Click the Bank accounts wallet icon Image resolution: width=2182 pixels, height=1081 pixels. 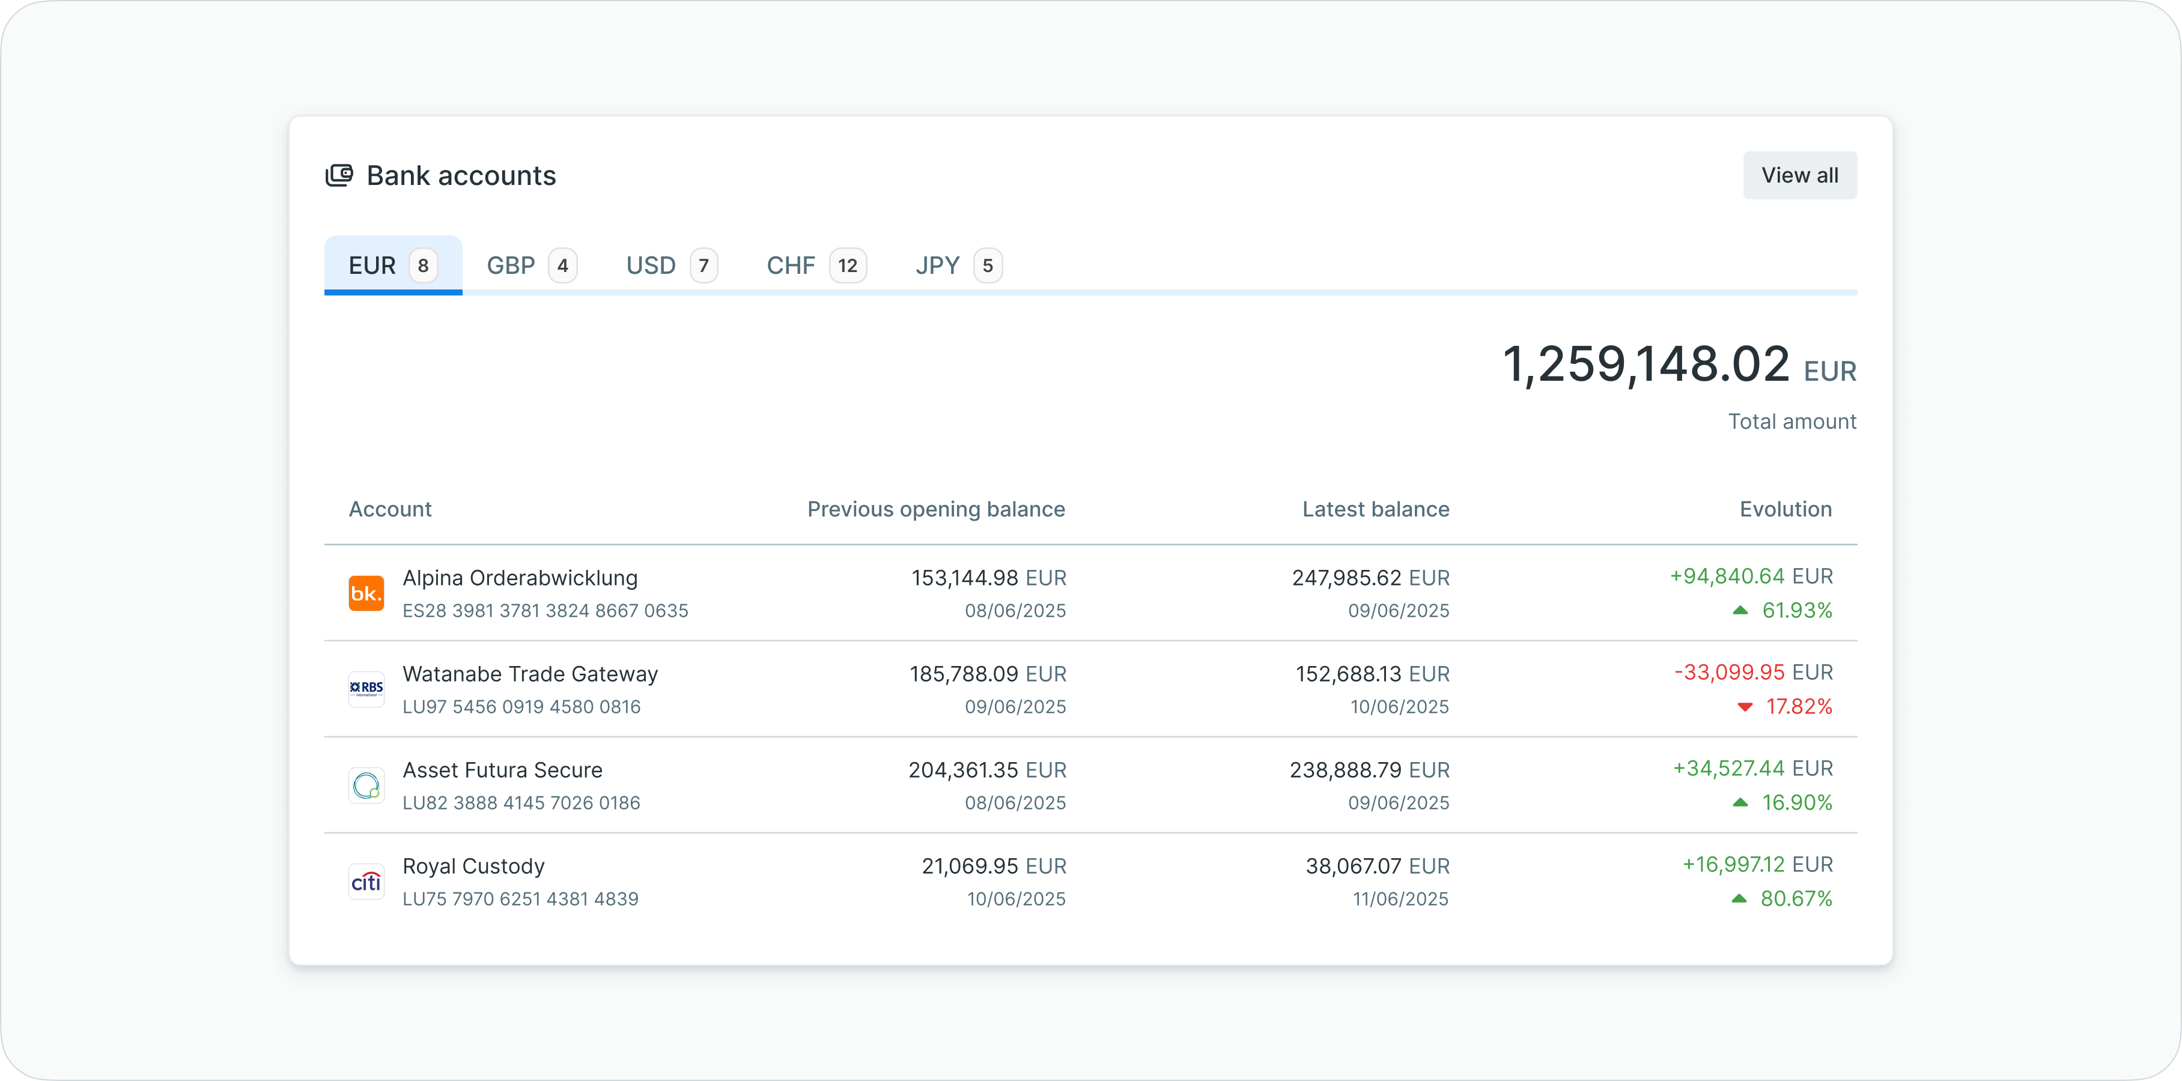(x=339, y=175)
